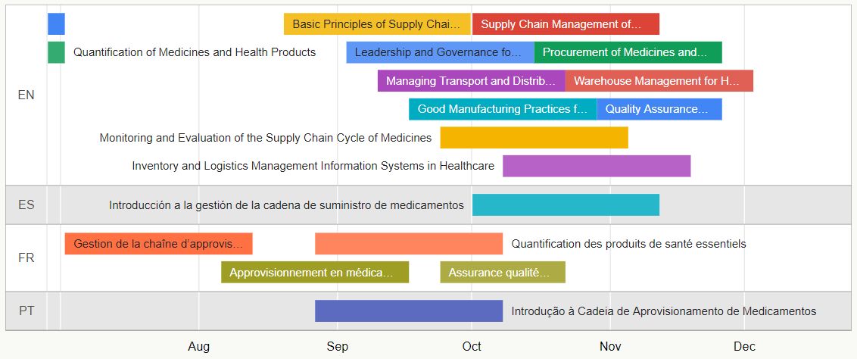Viewport: 857px width, 359px height.
Task: Click the Managing Transport and Distribution bar
Action: (471, 81)
